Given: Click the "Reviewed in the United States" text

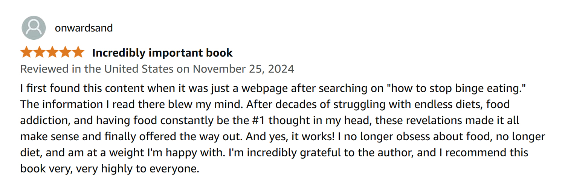Looking at the screenshot, I should [97, 69].
